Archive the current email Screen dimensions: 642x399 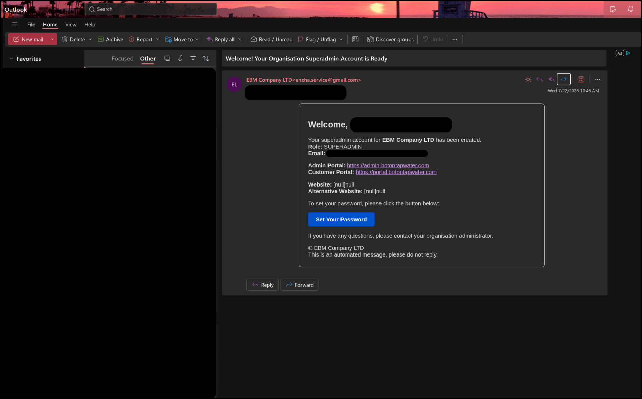click(x=110, y=39)
